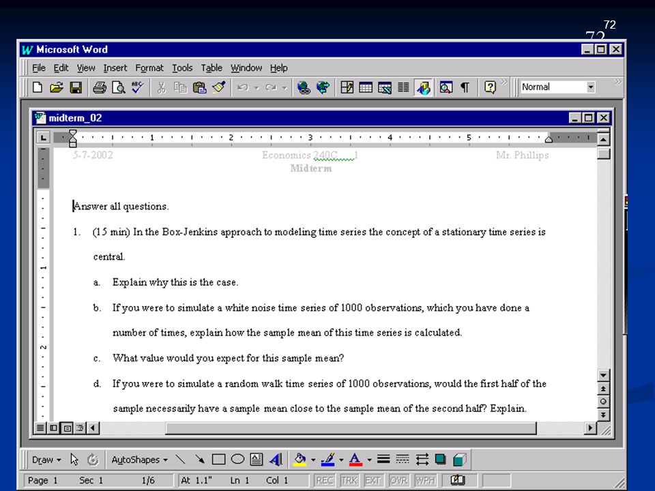This screenshot has height=491, width=655.
Task: Select the Free Rotate tool
Action: coord(93,459)
